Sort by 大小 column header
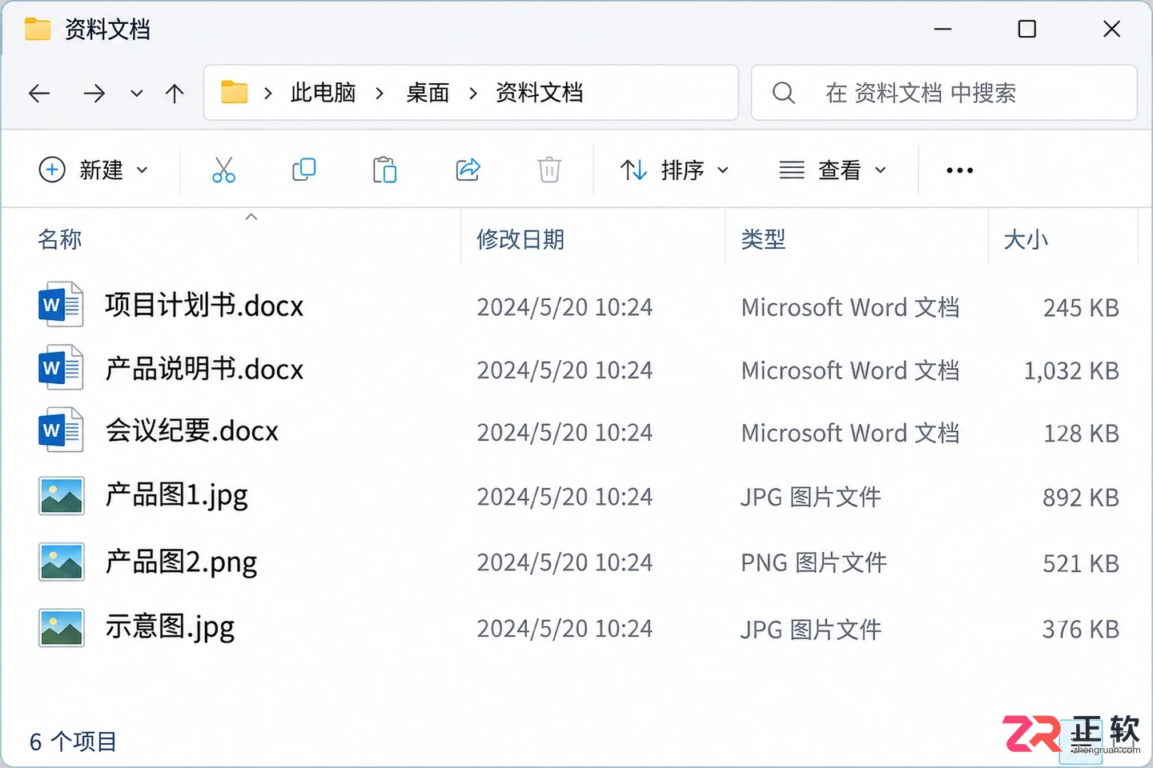1153x768 pixels. click(1026, 239)
